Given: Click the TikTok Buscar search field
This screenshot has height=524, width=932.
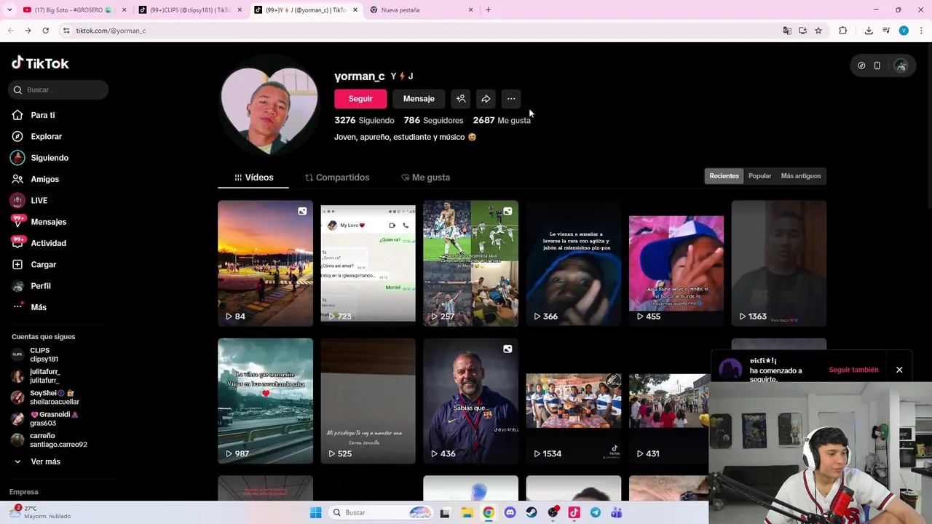Looking at the screenshot, I should click(58, 90).
